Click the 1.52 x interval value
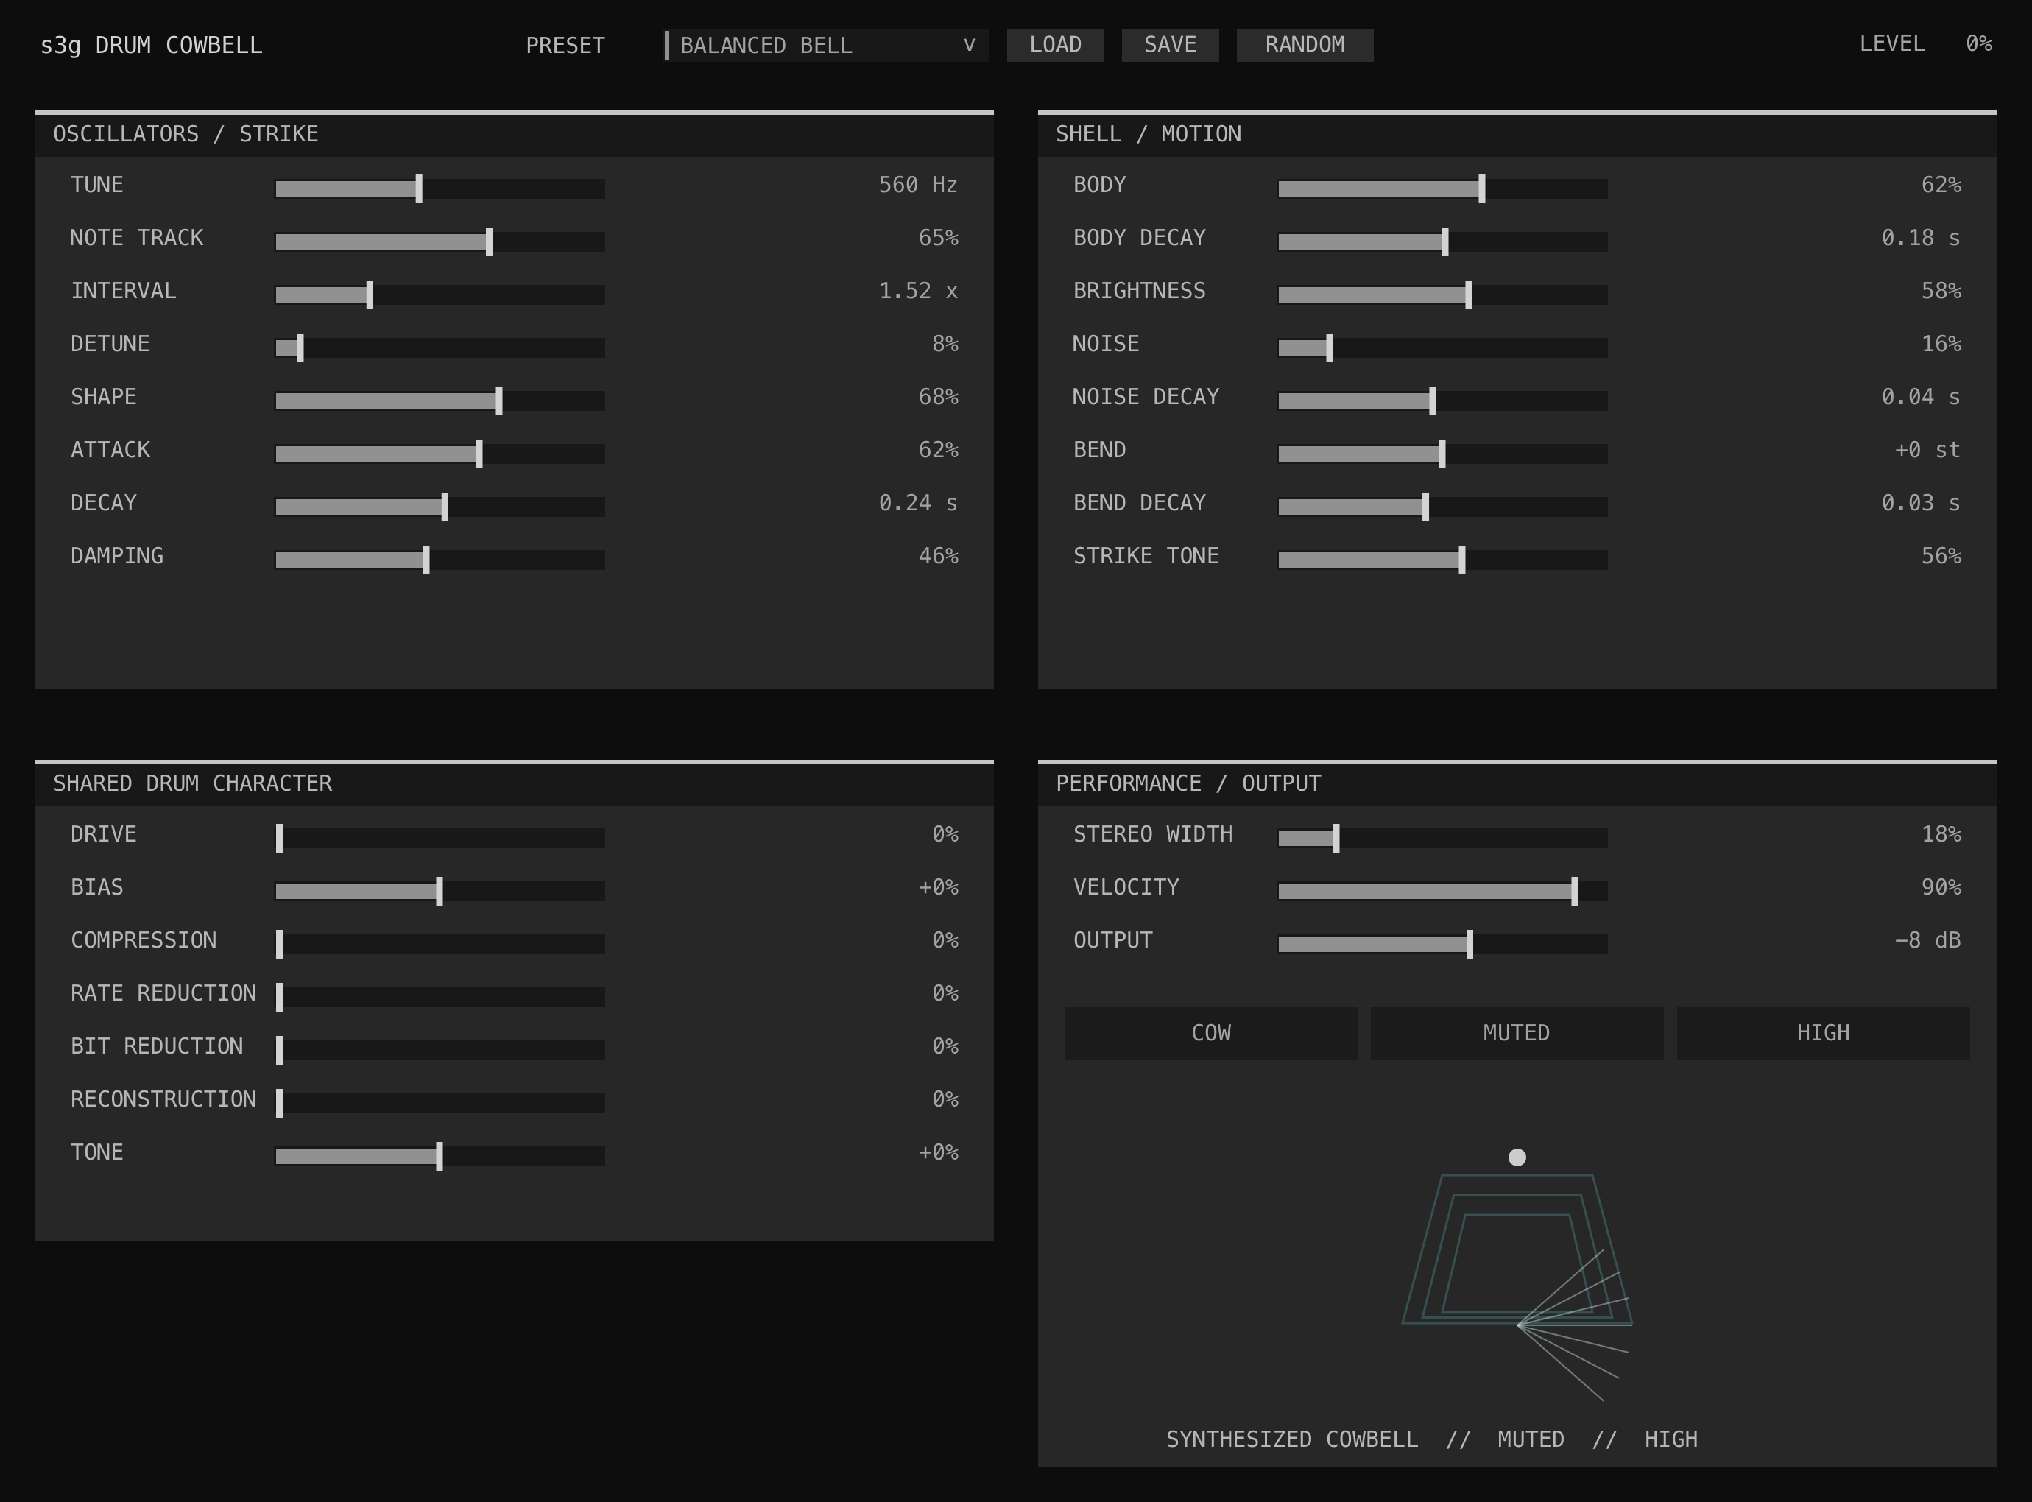This screenshot has width=2032, height=1502. click(x=917, y=291)
